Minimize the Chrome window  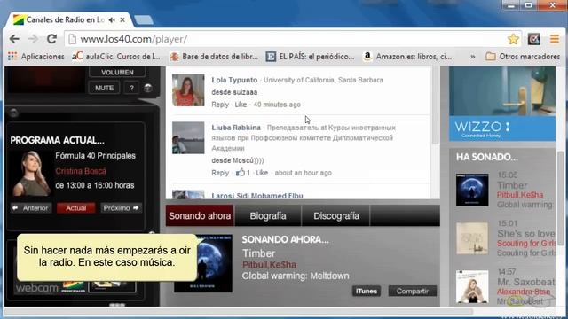(x=511, y=5)
